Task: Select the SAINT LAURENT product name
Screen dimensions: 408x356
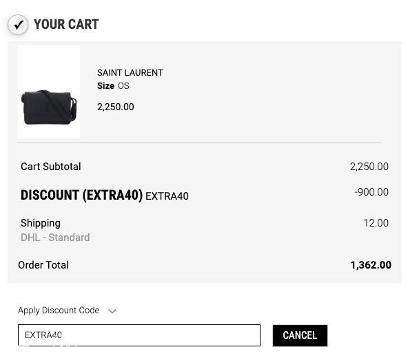Action: click(x=130, y=72)
